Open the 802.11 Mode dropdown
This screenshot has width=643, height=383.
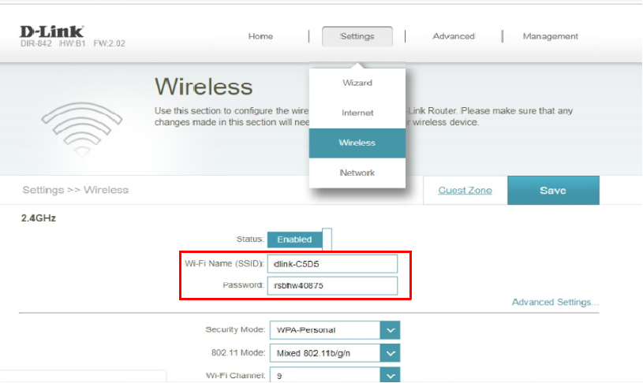click(x=335, y=353)
